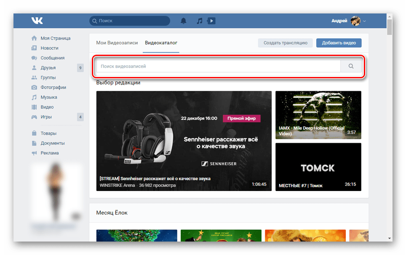The width and height of the screenshot is (406, 255).
Task: Open Новости in sidebar
Action: (49, 48)
